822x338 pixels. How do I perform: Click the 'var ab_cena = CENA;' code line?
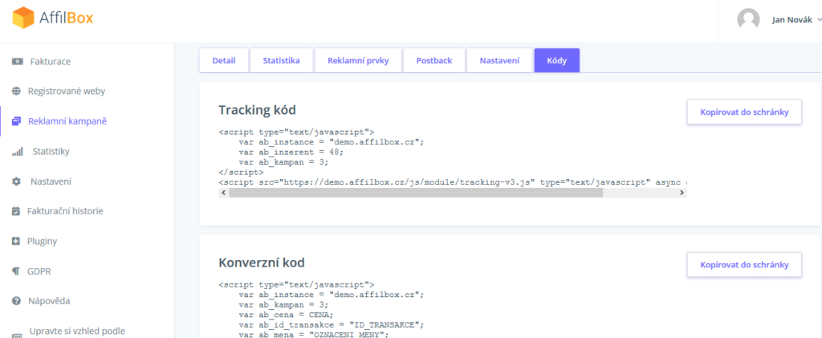[286, 315]
